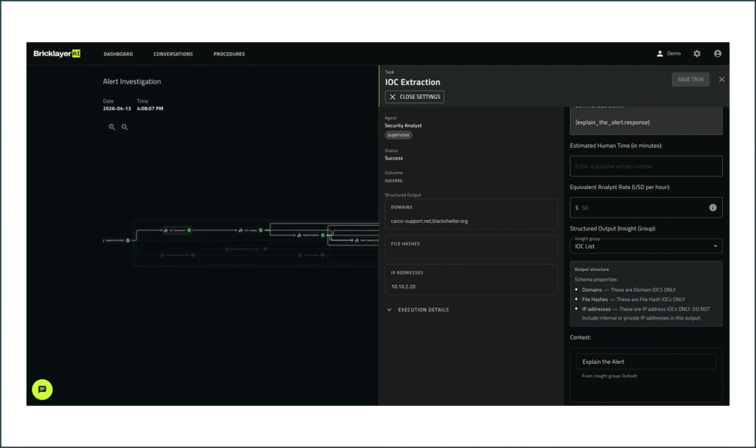Click the zoom-in magnifier above the graph

pyautogui.click(x=112, y=126)
